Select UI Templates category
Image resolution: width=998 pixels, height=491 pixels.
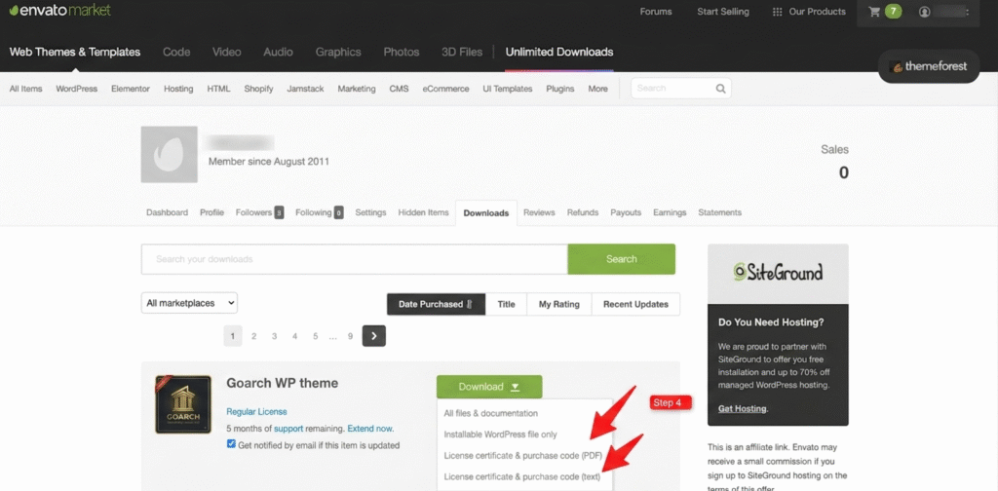(x=507, y=89)
